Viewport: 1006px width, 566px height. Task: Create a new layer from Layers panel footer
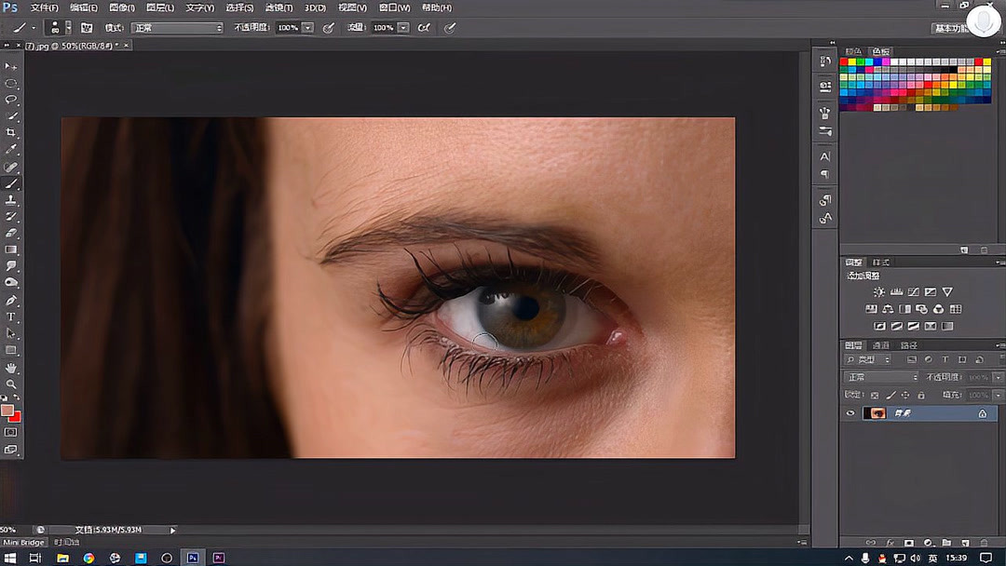pyautogui.click(x=964, y=543)
